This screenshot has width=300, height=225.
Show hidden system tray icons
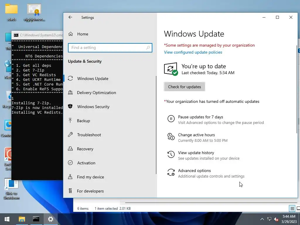(262, 219)
